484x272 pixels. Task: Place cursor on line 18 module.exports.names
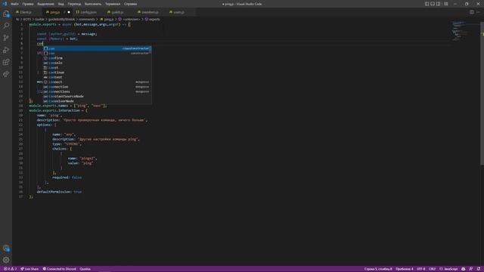coord(68,106)
